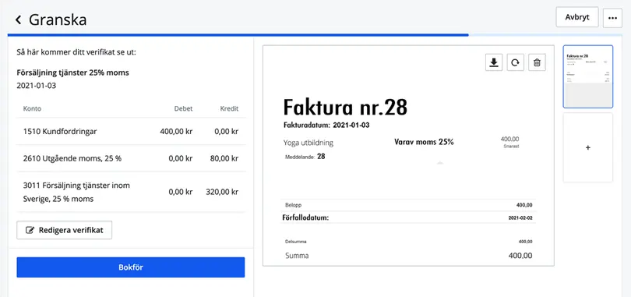Click the blue Bokför button
This screenshot has height=297, width=631.
(x=131, y=267)
